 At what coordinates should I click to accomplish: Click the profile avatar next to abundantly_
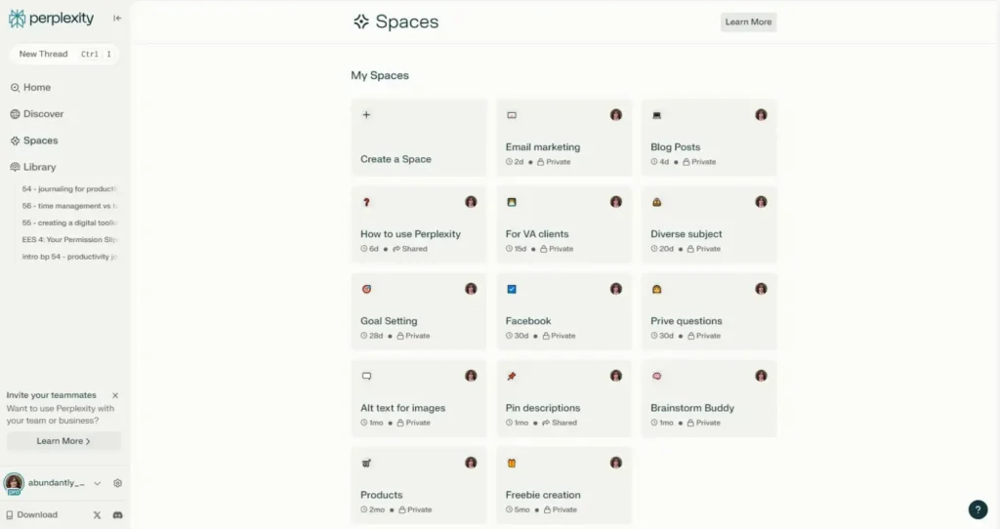(14, 484)
